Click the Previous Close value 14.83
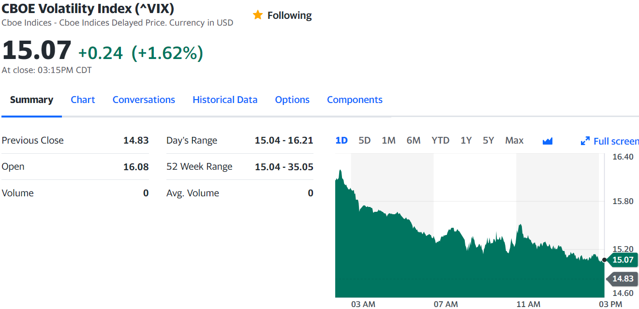The height and width of the screenshot is (309, 639). click(x=136, y=140)
